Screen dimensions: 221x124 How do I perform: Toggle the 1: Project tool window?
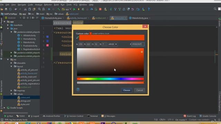coord(1,23)
